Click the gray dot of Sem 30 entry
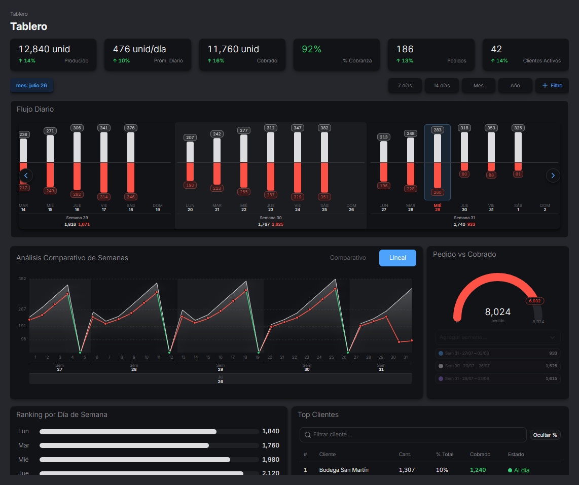 click(x=441, y=366)
